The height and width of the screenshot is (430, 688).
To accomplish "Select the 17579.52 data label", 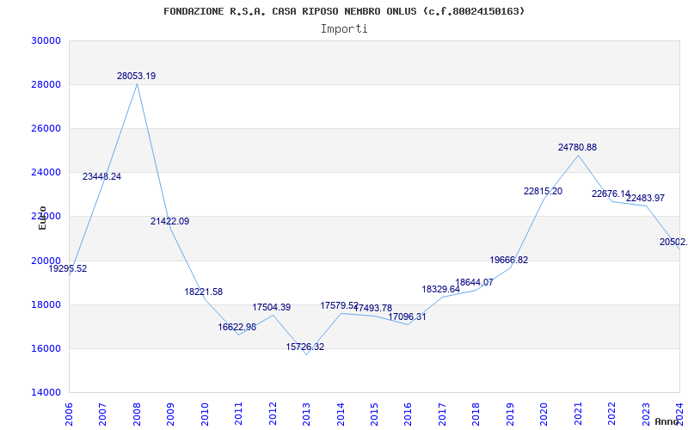I will click(x=339, y=306).
